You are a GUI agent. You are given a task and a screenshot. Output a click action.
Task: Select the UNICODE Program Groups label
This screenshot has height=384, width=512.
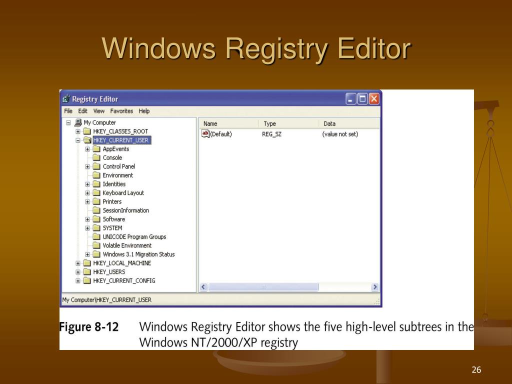134,236
